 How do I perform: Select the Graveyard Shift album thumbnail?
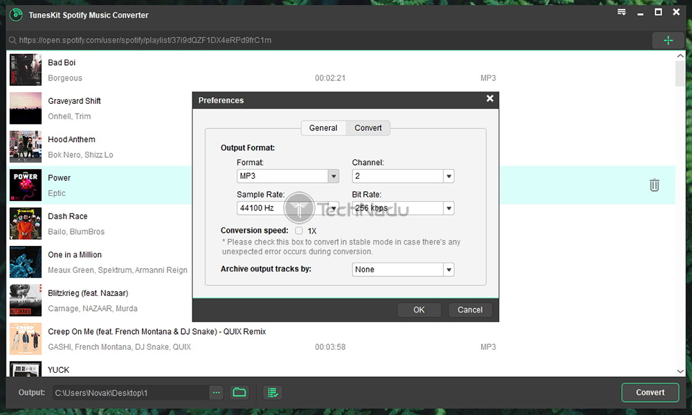[26, 108]
